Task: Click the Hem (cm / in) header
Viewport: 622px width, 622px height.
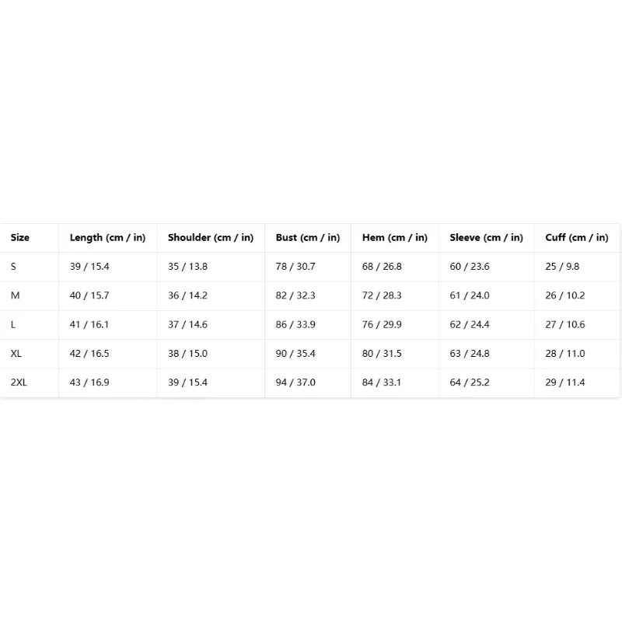Action: coord(395,238)
